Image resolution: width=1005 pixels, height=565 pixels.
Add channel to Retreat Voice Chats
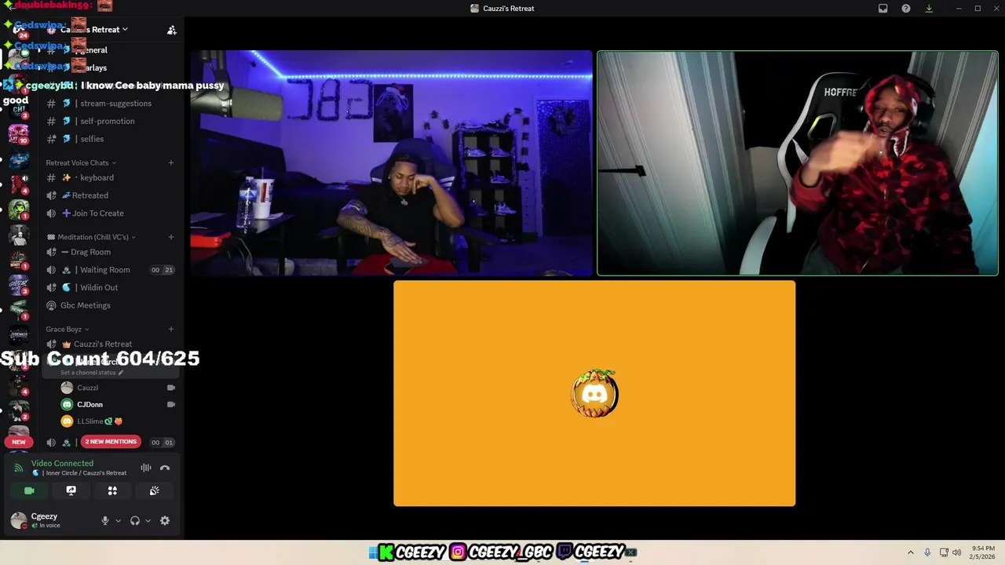tap(171, 162)
